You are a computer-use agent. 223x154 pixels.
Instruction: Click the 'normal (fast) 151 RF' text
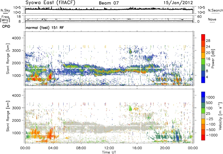point(45,28)
